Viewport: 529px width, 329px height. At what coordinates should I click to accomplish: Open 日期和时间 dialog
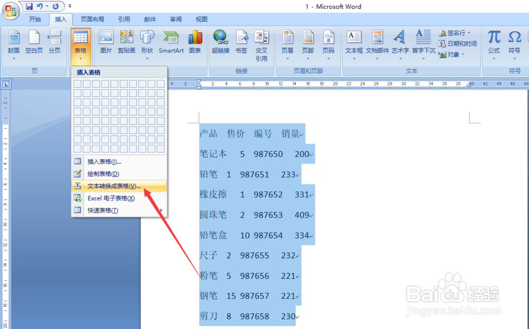coord(459,44)
